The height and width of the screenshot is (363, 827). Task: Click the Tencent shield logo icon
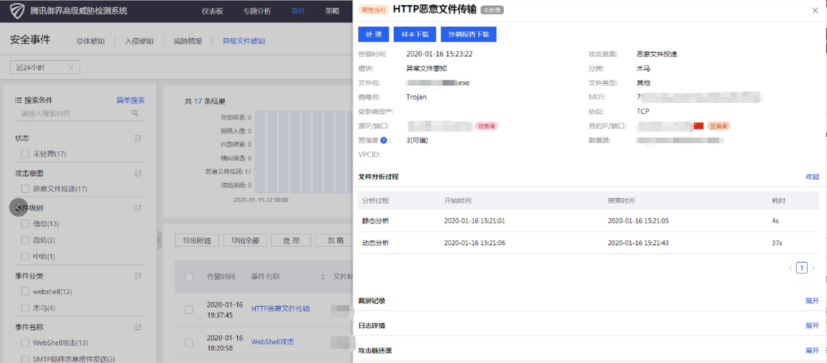tap(17, 11)
